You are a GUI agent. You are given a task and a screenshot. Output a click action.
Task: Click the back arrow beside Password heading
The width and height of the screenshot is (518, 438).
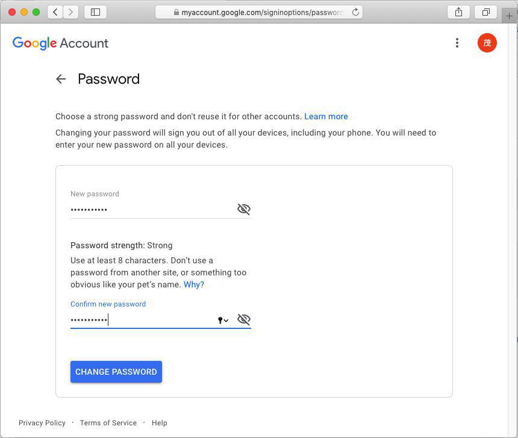click(61, 79)
